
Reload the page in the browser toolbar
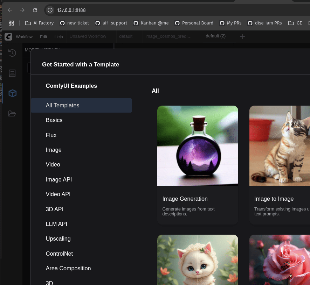[35, 10]
